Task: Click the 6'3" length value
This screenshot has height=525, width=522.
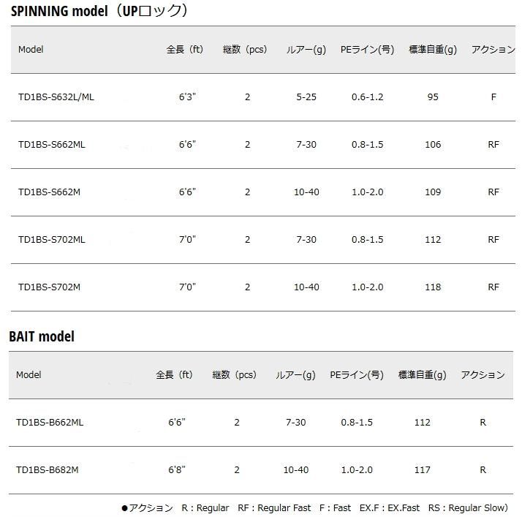Action: (x=188, y=97)
